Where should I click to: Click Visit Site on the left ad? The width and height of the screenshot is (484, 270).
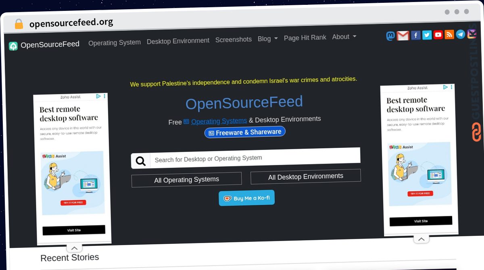click(74, 230)
